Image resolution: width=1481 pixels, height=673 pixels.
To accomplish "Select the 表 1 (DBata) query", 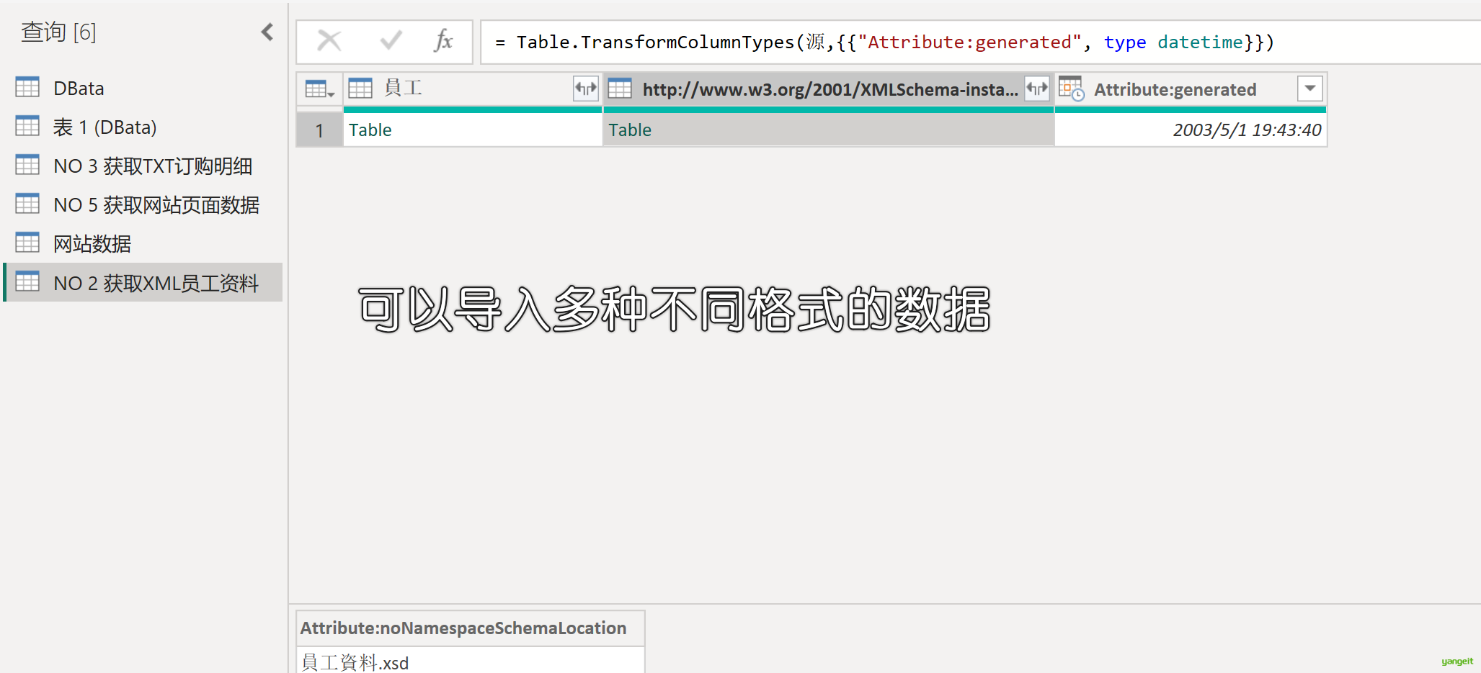I will click(104, 127).
